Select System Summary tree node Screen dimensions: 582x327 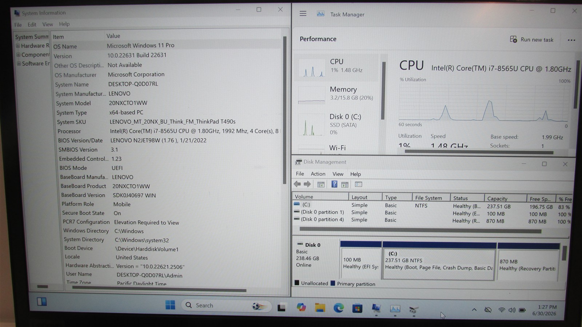point(32,37)
